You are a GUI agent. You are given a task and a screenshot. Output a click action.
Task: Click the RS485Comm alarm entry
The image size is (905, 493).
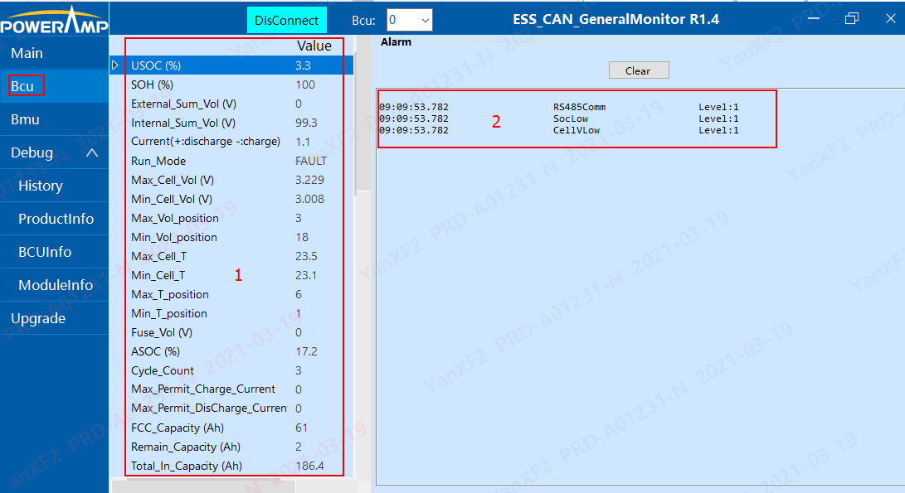[579, 107]
